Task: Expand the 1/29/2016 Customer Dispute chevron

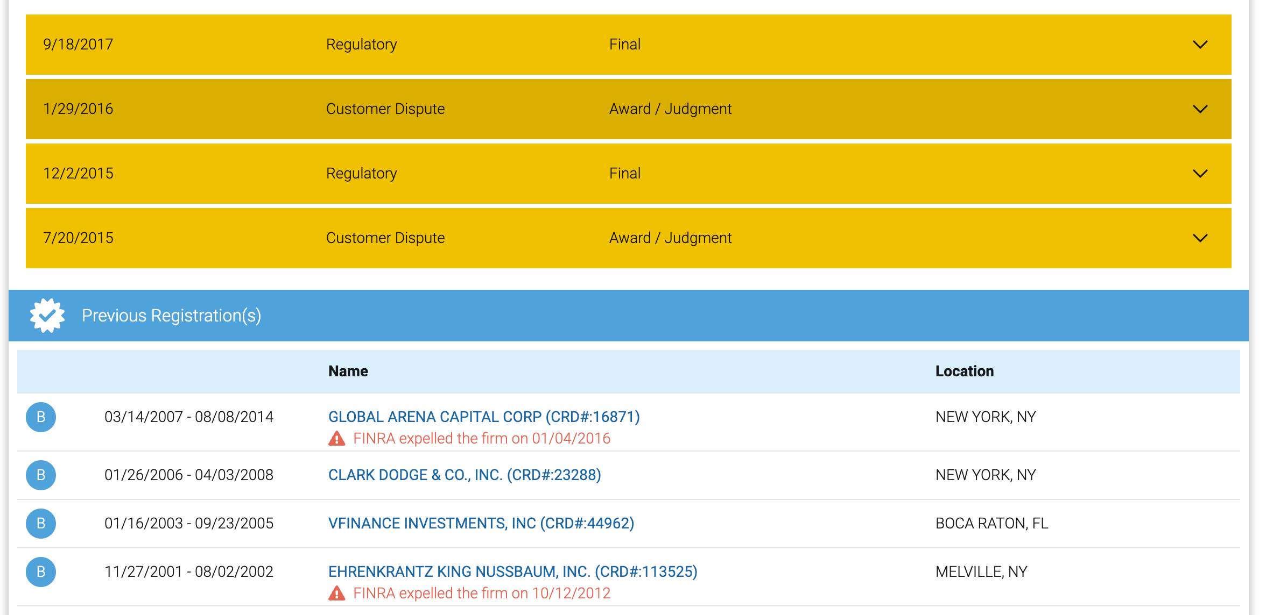Action: (x=1200, y=109)
